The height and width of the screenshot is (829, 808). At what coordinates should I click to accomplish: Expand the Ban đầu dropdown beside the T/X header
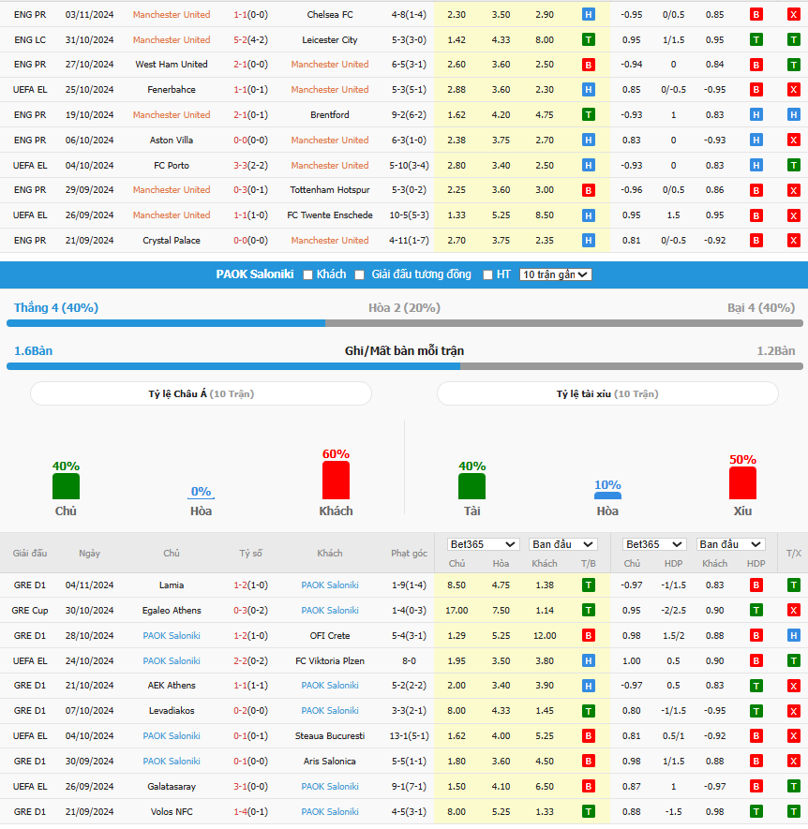(x=730, y=544)
